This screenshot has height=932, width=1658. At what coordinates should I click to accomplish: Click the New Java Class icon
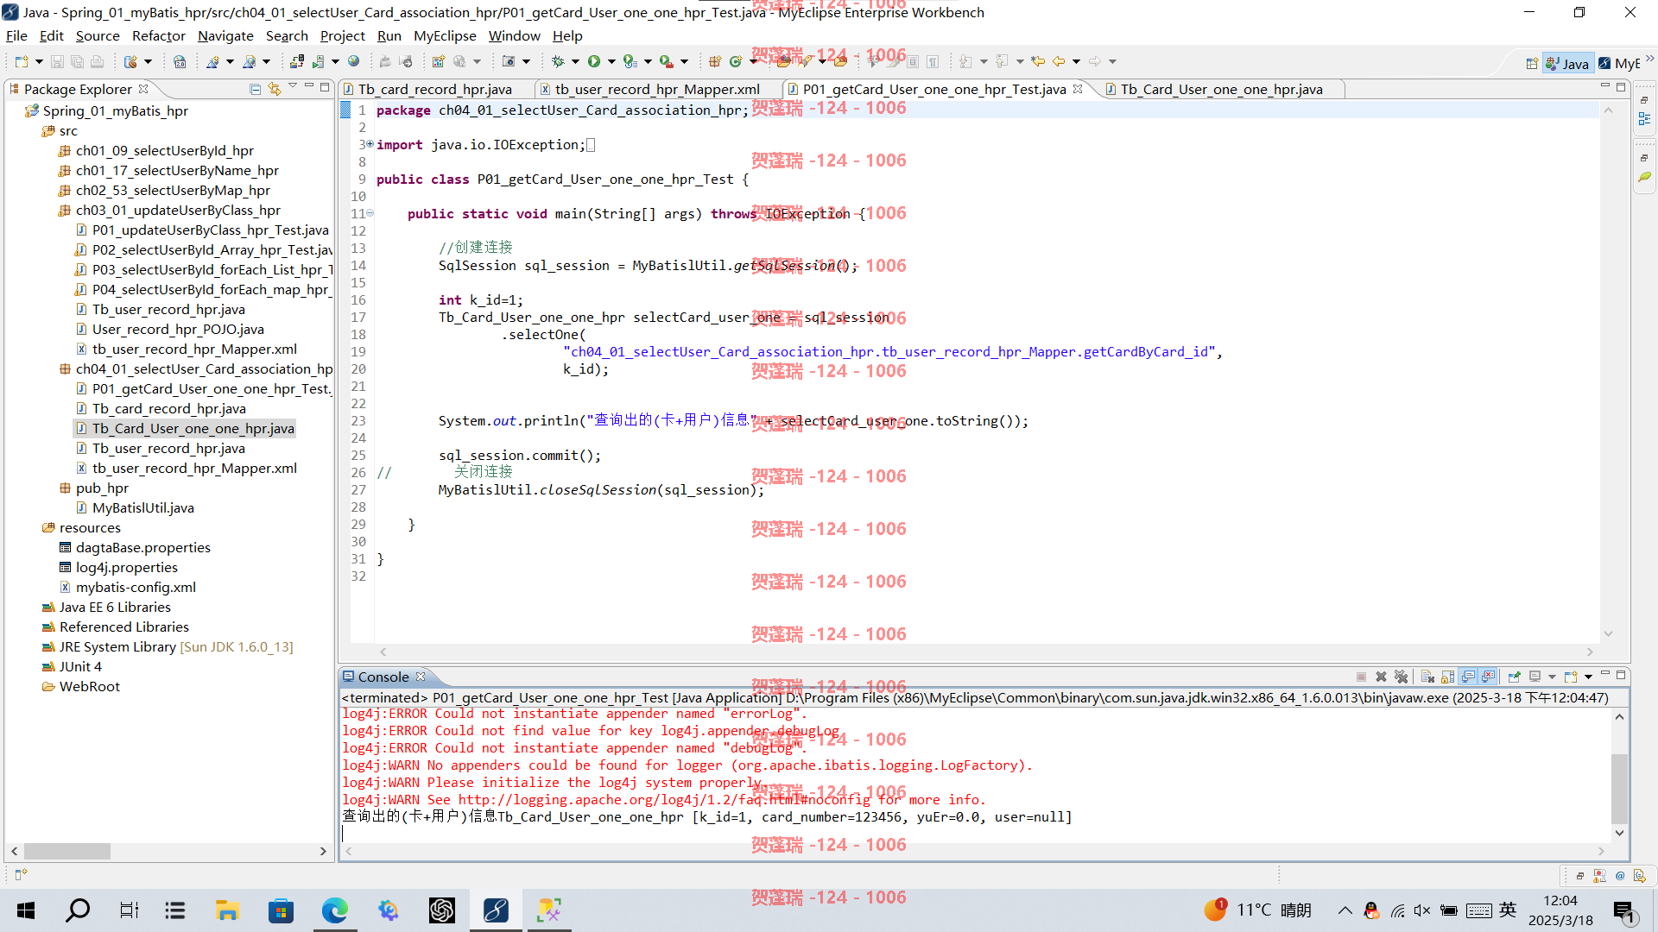click(736, 61)
